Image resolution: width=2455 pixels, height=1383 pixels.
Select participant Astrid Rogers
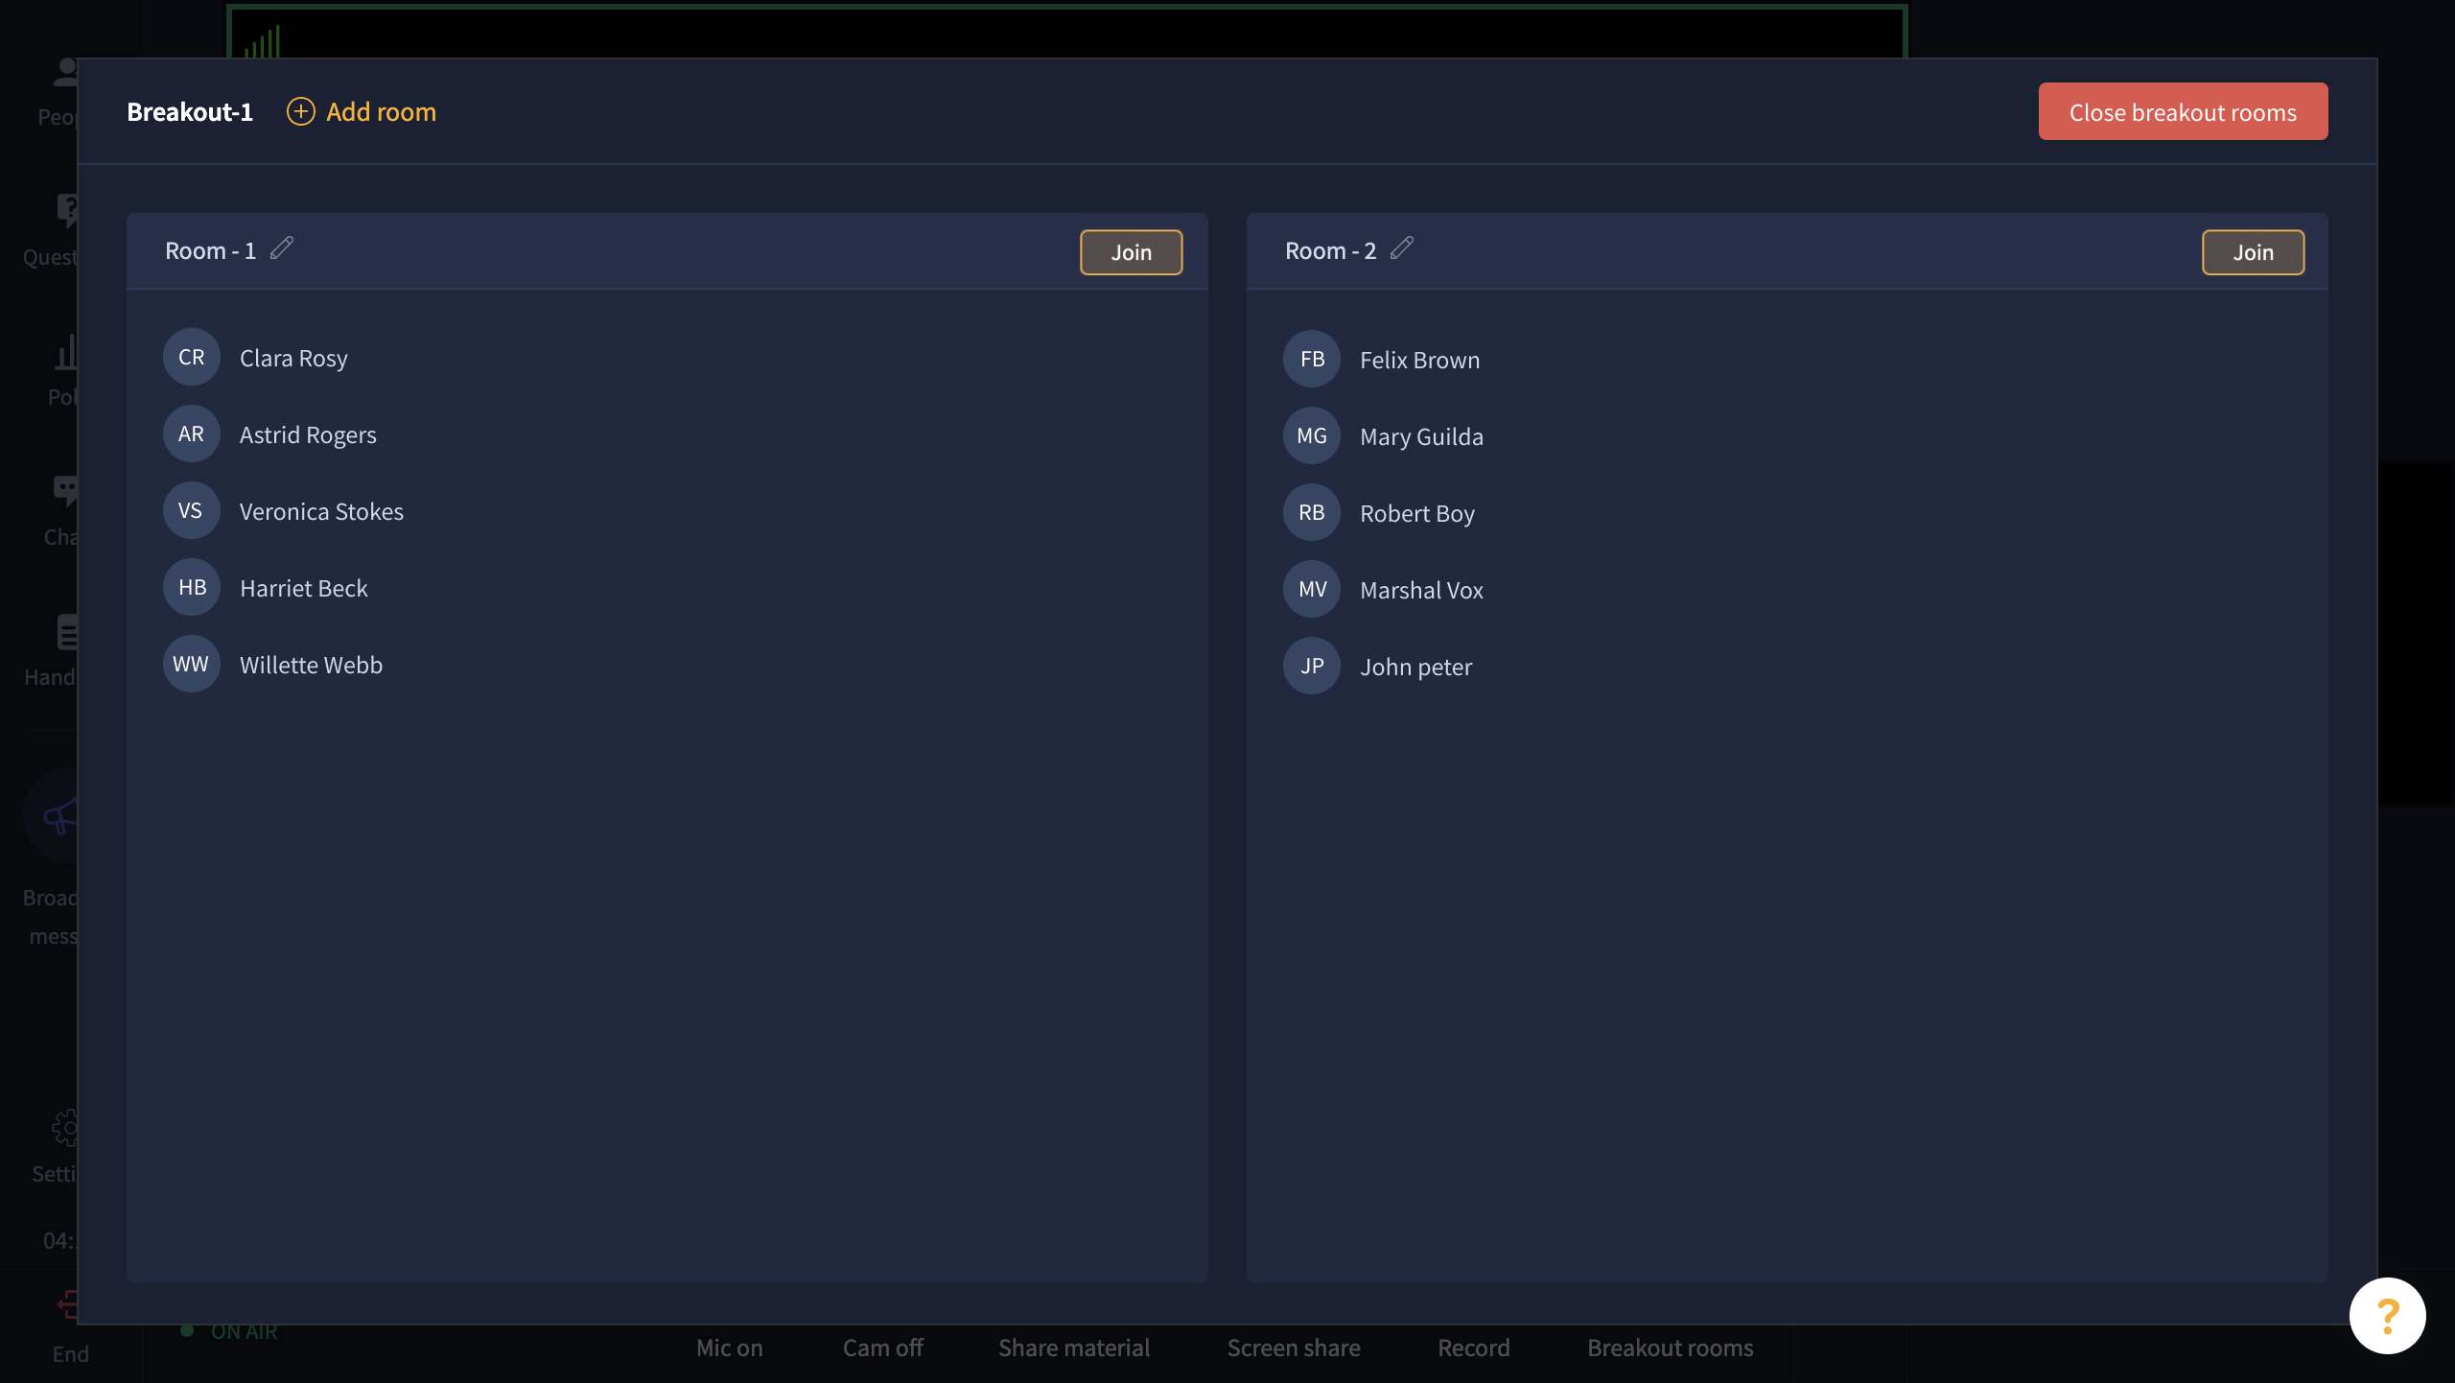click(308, 435)
